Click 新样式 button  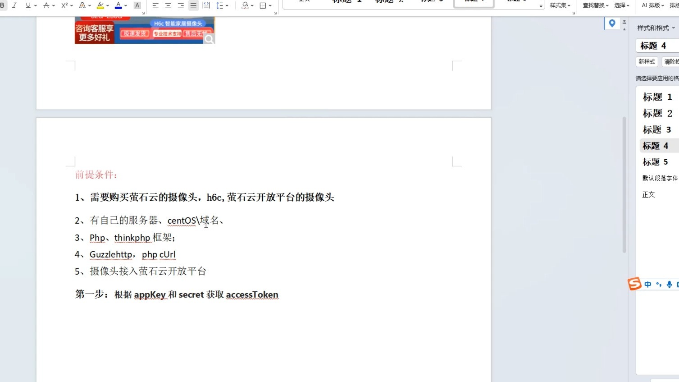click(647, 62)
